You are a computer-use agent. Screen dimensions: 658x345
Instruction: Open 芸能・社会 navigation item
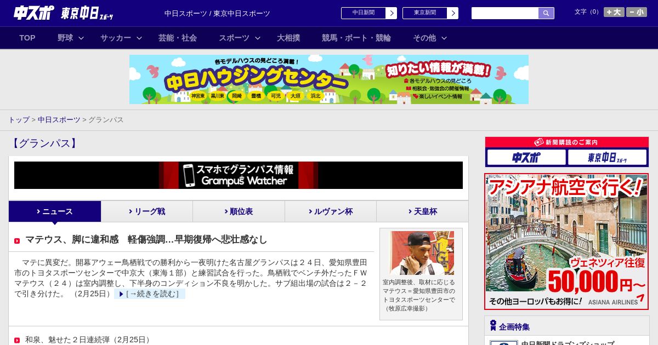pyautogui.click(x=178, y=38)
